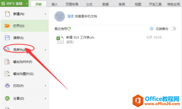This screenshot has height=109, width=182.
Task: Click the Open folder icon
Action: click(x=7, y=26)
